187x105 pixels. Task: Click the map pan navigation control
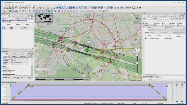click(x=137, y=50)
